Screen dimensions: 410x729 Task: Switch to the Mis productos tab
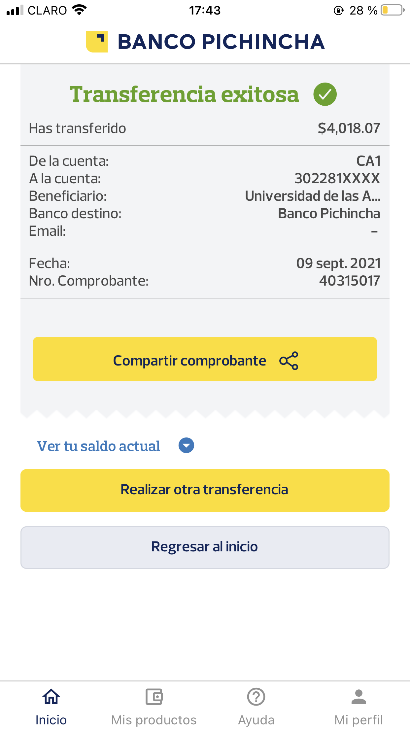[x=154, y=720]
